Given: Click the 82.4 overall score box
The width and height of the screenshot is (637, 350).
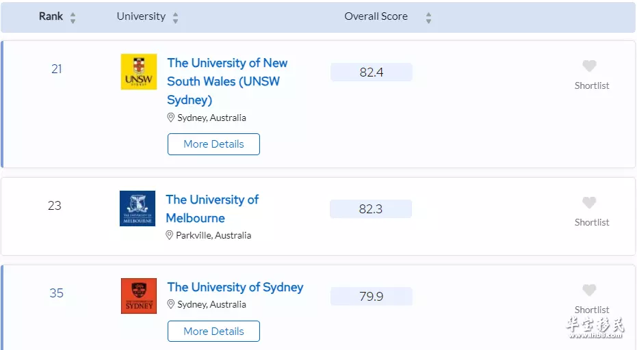Looking at the screenshot, I should [x=372, y=72].
